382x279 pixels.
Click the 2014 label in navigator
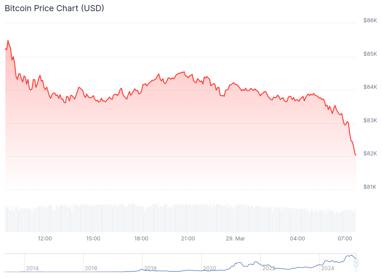(32, 268)
